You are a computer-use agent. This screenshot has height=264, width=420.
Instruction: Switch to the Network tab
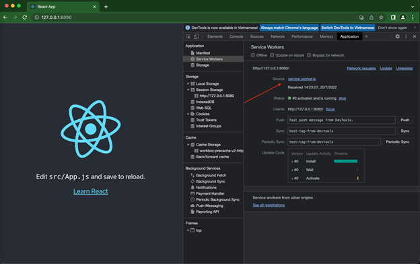[x=277, y=36]
